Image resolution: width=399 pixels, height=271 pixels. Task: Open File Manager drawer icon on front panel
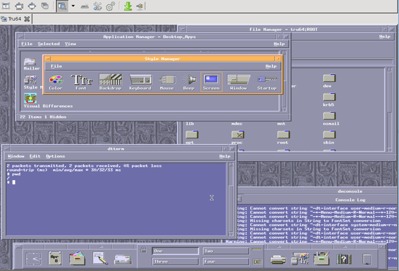point(77,259)
